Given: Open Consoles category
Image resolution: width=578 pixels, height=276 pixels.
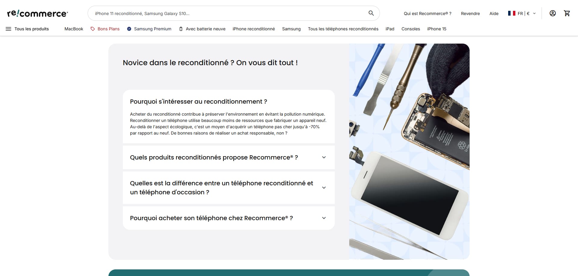Looking at the screenshot, I should [411, 29].
